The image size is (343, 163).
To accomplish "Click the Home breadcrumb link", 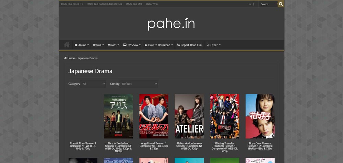I will pos(69,58).
